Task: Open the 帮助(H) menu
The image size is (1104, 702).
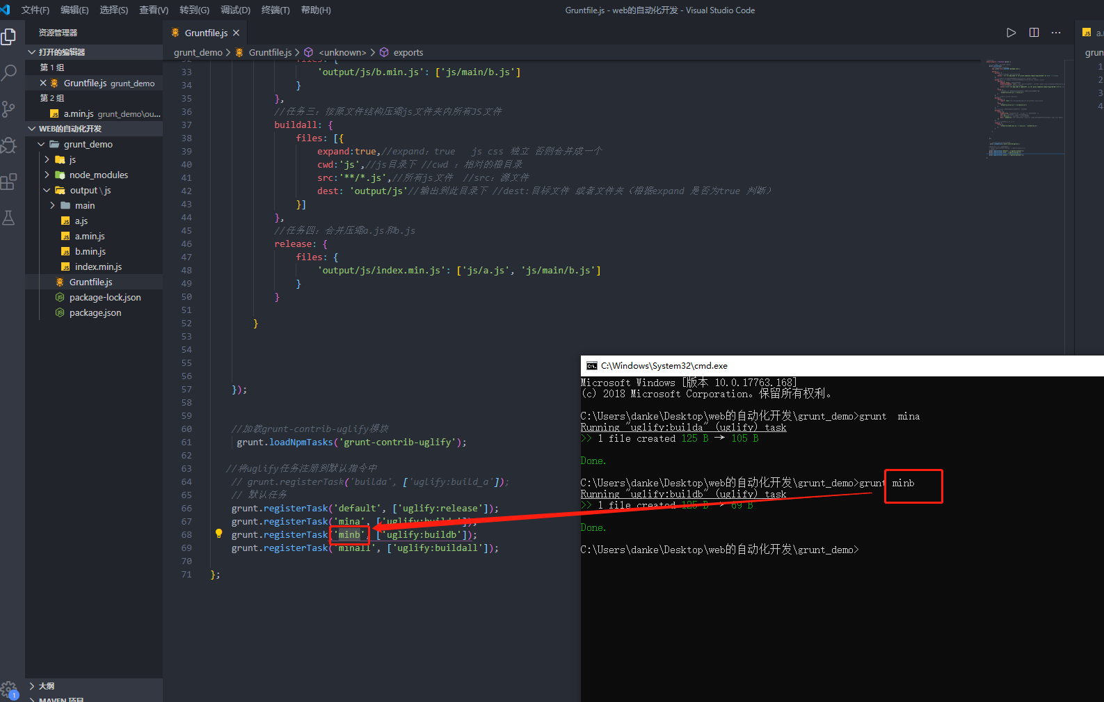Action: (x=316, y=10)
